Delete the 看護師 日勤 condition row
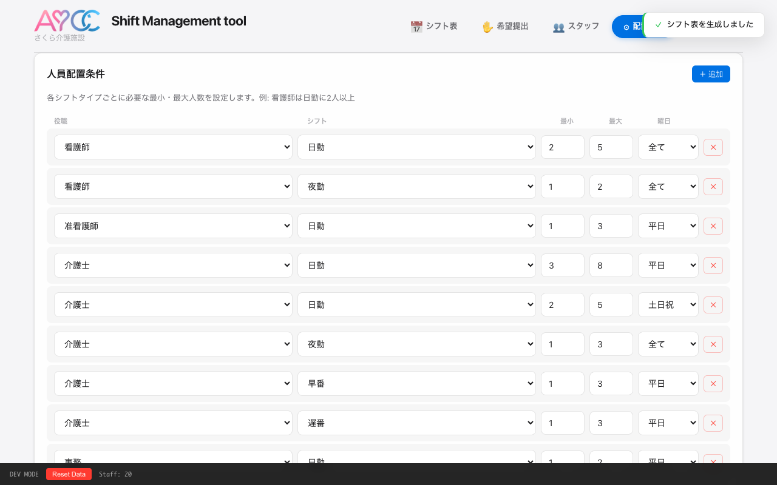 click(x=713, y=147)
